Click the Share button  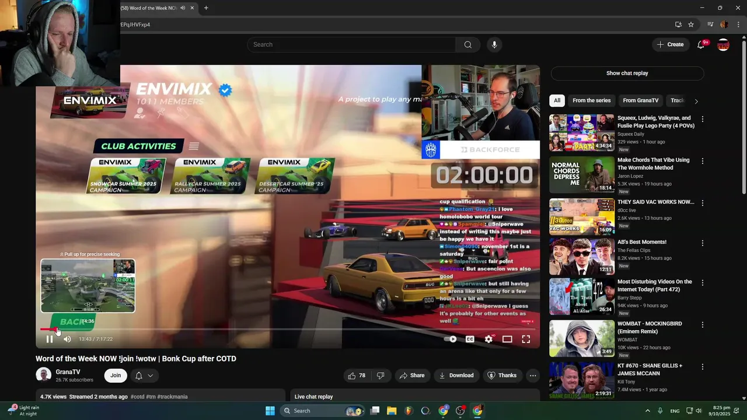pos(412,376)
